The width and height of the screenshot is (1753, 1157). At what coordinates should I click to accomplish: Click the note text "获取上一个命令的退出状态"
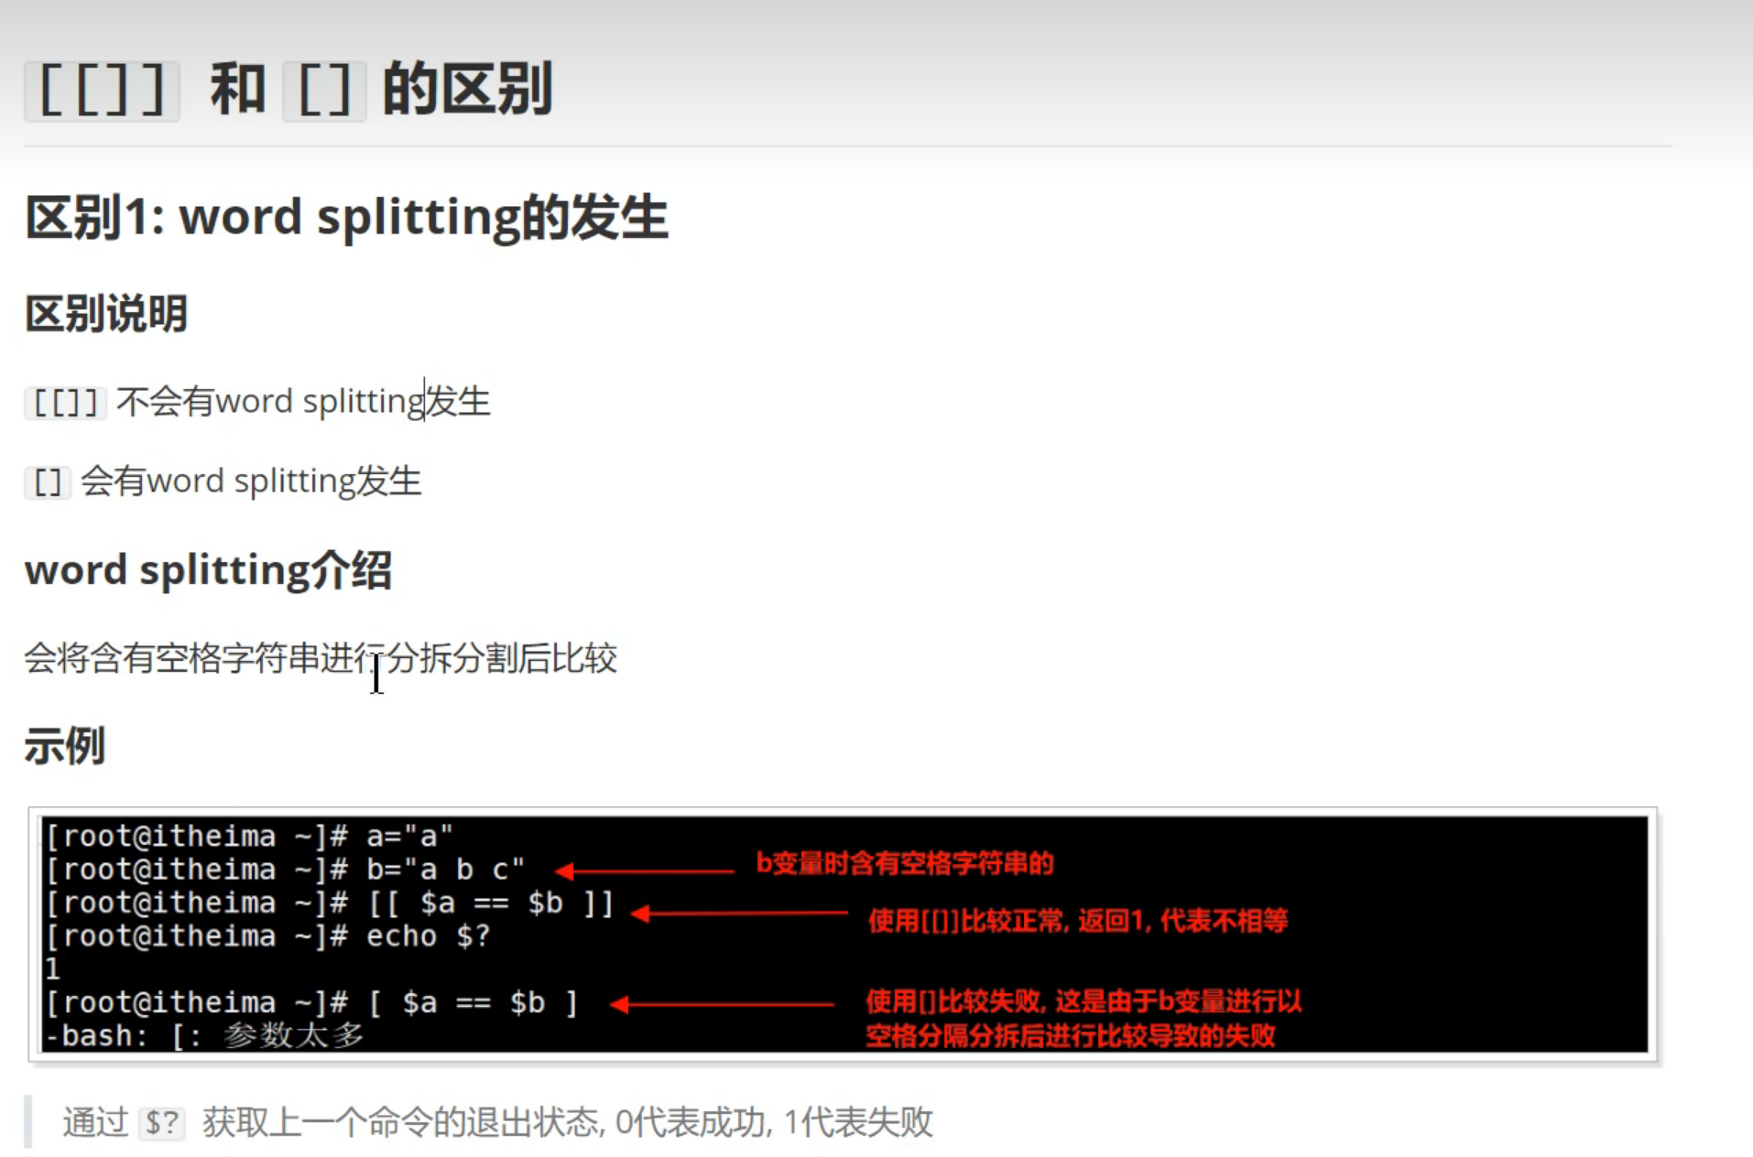click(x=401, y=1122)
